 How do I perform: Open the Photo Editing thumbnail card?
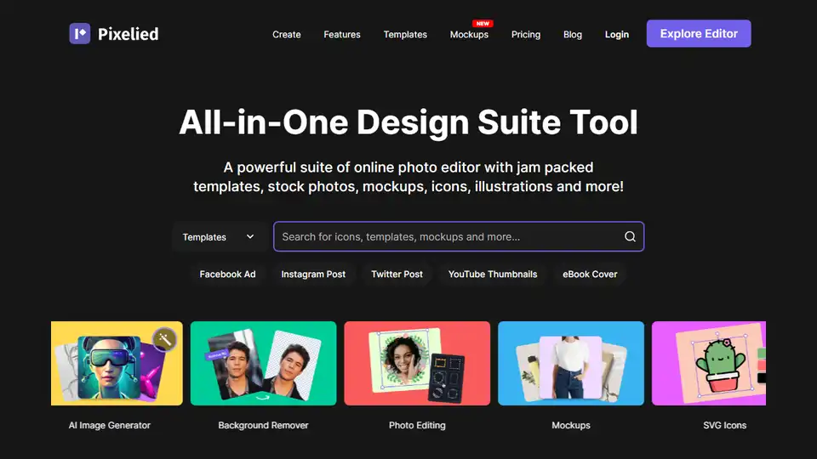(417, 363)
